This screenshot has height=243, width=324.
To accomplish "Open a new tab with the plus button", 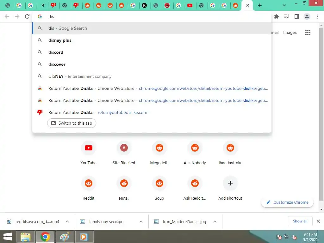I will pyautogui.click(x=260, y=6).
